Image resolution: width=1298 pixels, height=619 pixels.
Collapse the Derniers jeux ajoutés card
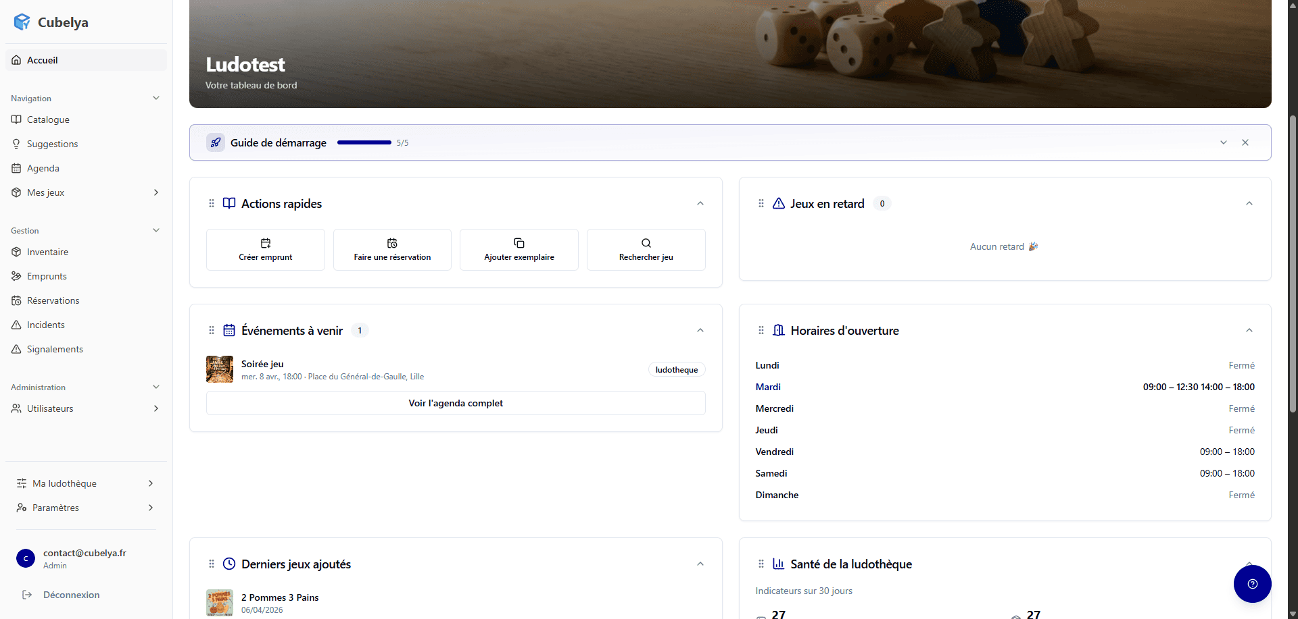click(x=700, y=564)
